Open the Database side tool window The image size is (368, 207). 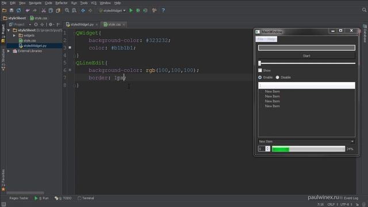pyautogui.click(x=365, y=33)
